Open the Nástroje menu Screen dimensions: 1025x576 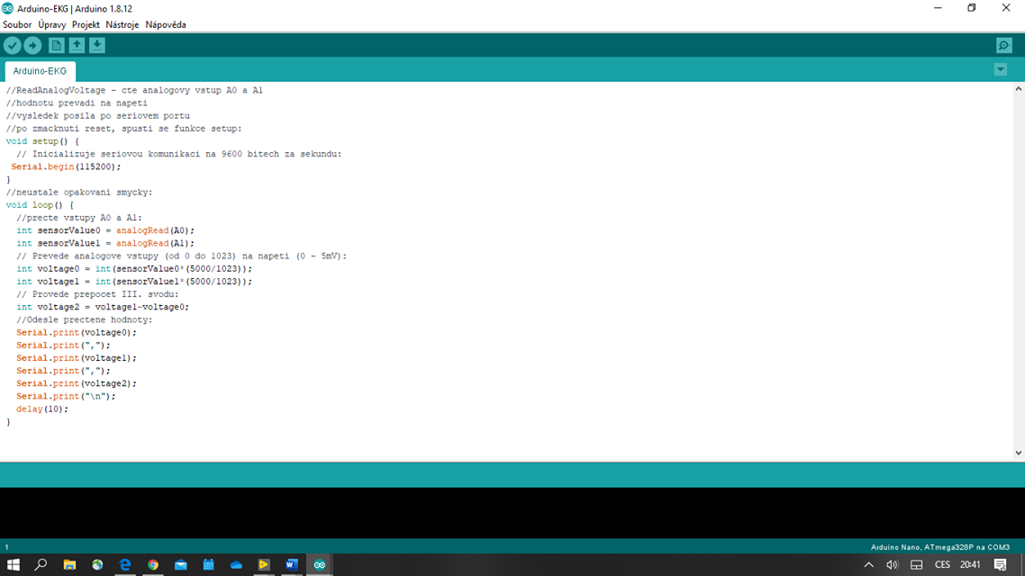tap(122, 24)
